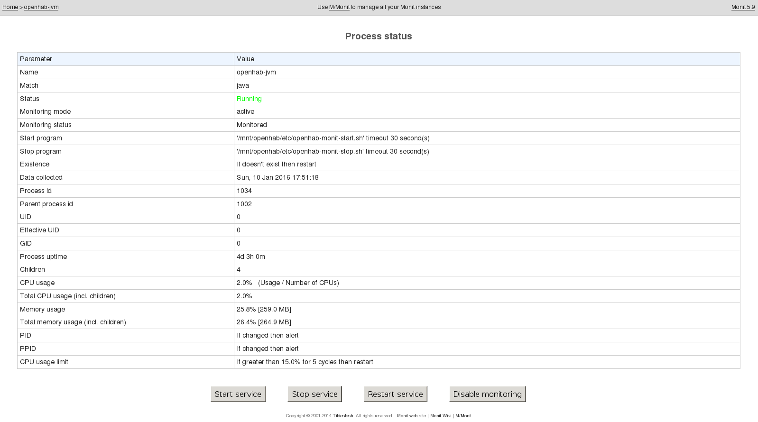Go to the Home breadcrumb link
758x422 pixels.
[x=10, y=7]
